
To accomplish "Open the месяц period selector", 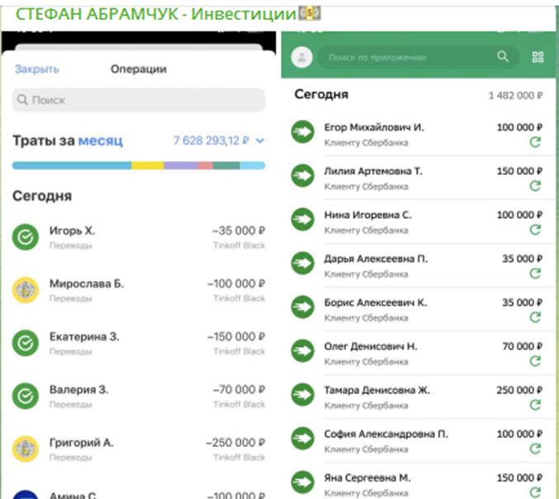I will click(100, 140).
